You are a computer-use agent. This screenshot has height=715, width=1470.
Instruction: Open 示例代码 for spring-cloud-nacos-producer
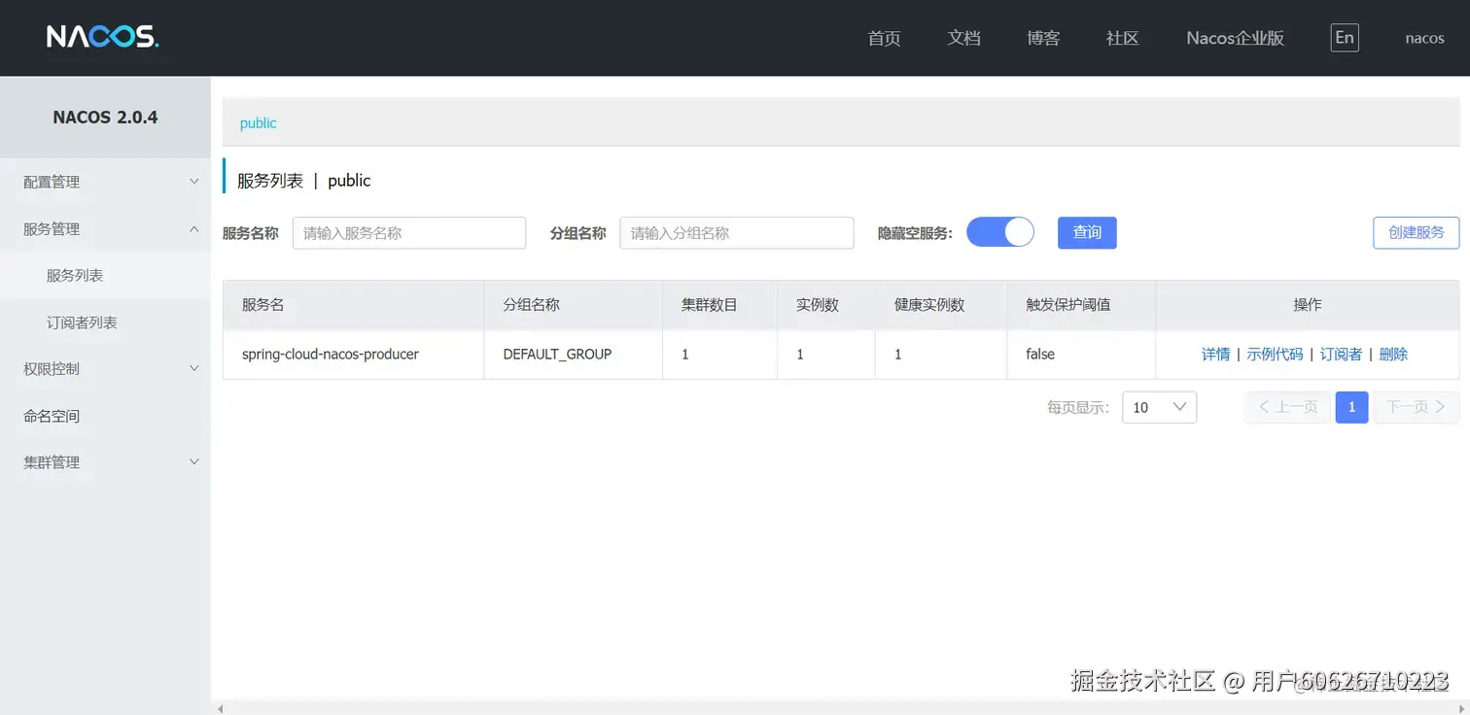coord(1275,354)
